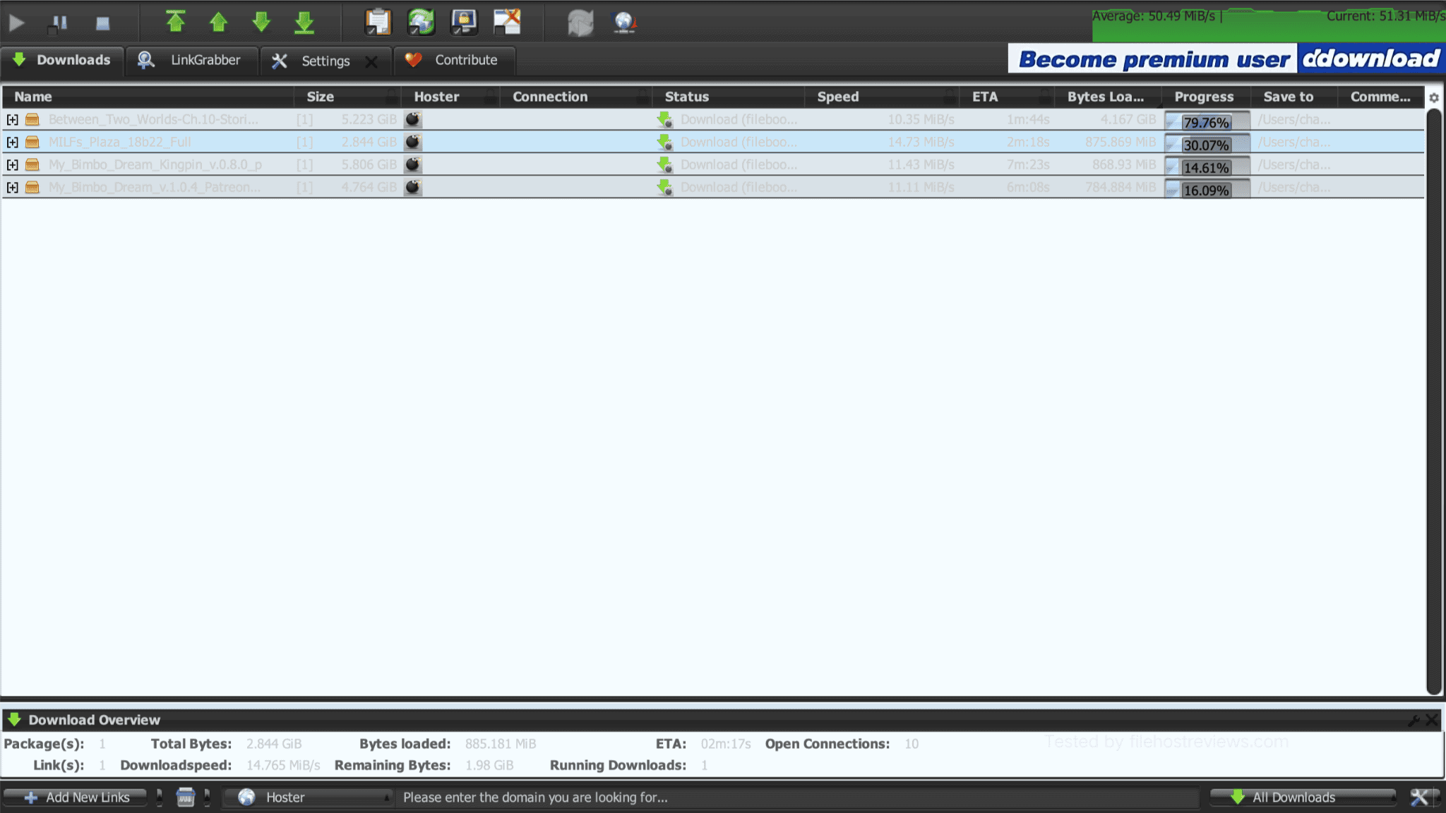Pause downloads using the pause button

tap(59, 23)
